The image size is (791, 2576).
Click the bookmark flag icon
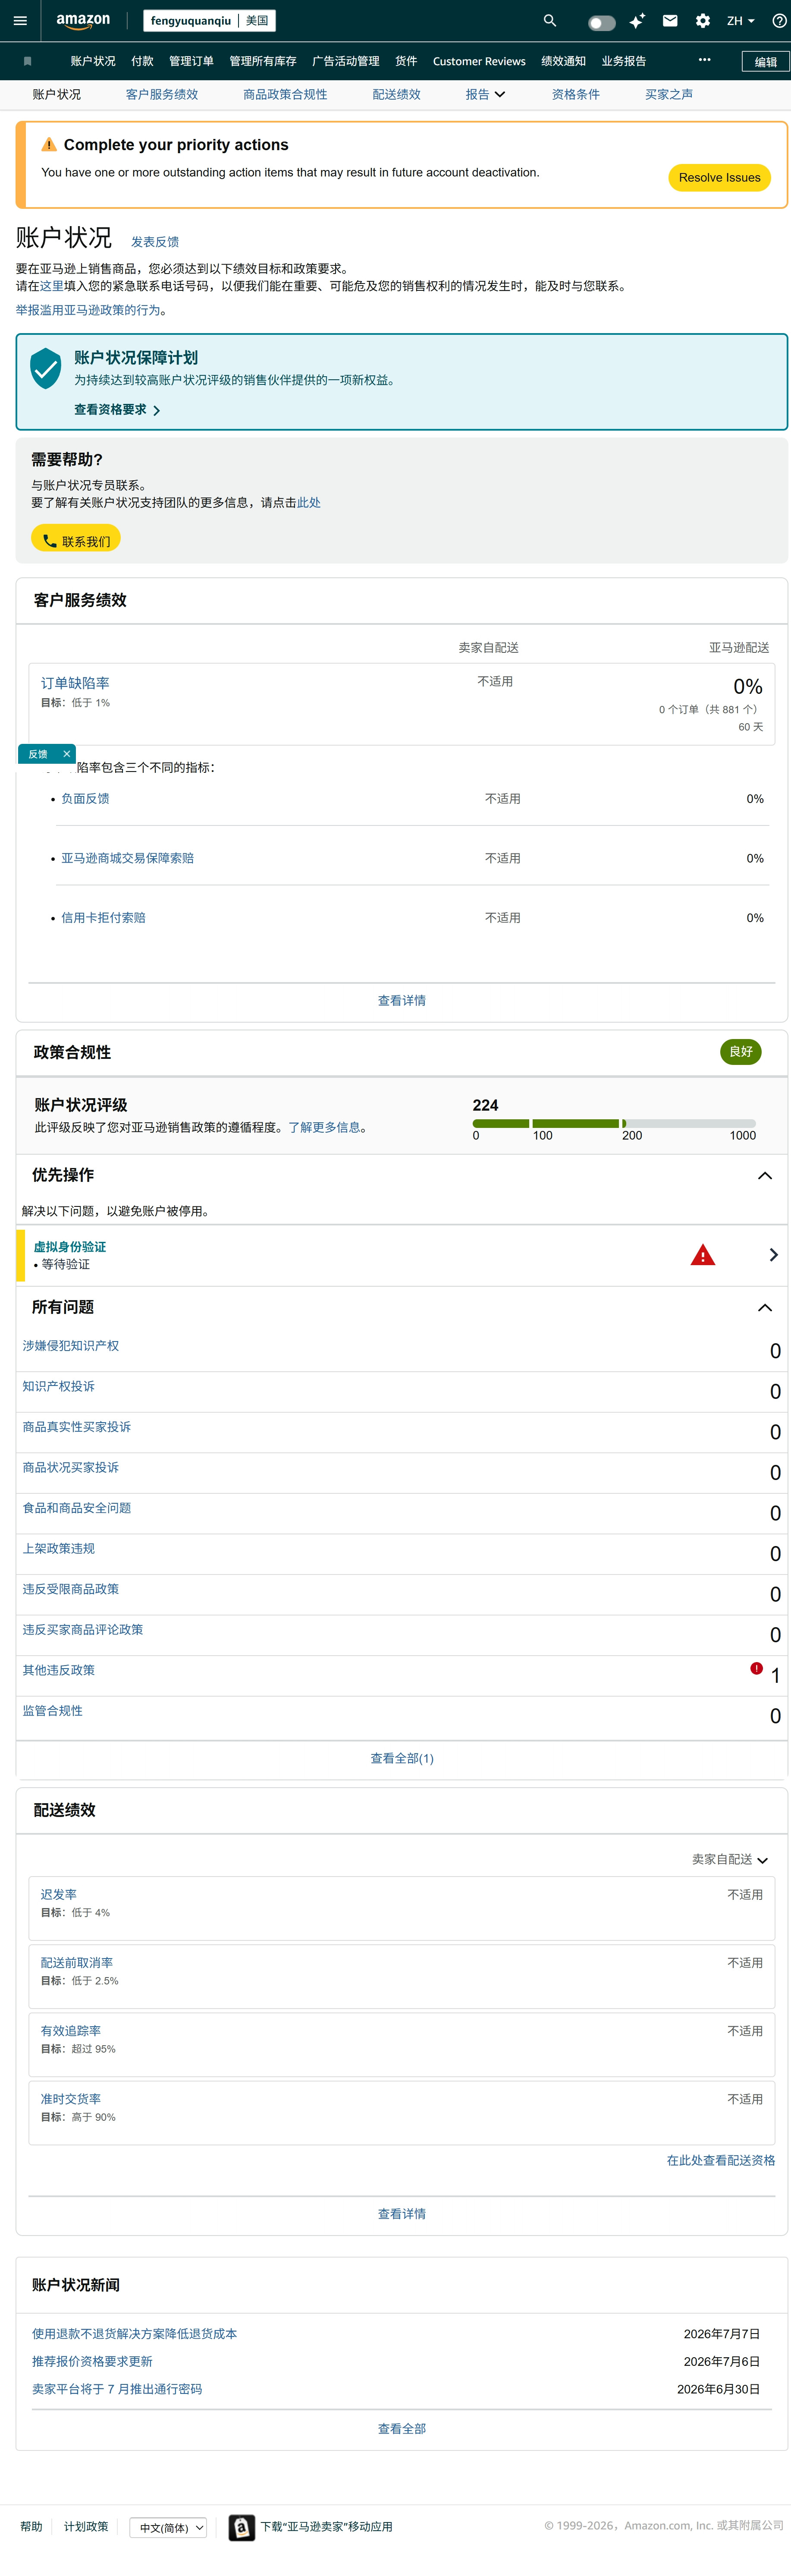pyautogui.click(x=27, y=61)
